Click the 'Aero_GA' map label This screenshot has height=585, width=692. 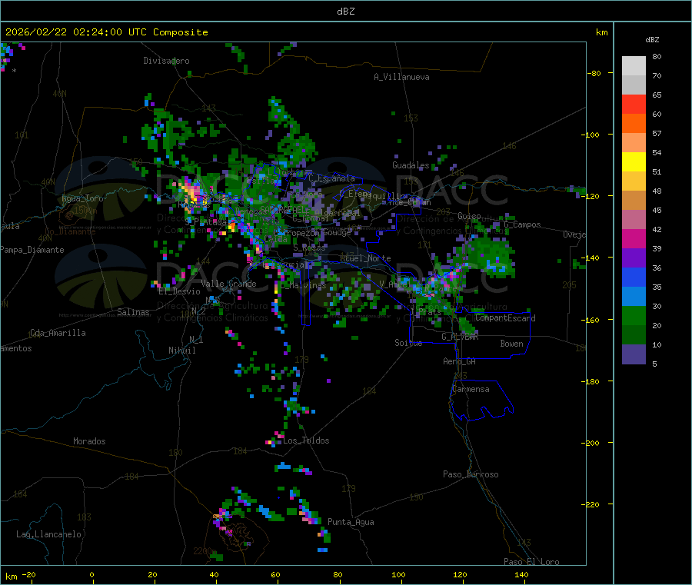(x=459, y=361)
